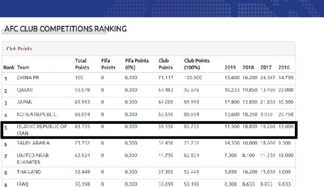Select United Arab Emirates team name

[x=33, y=159]
